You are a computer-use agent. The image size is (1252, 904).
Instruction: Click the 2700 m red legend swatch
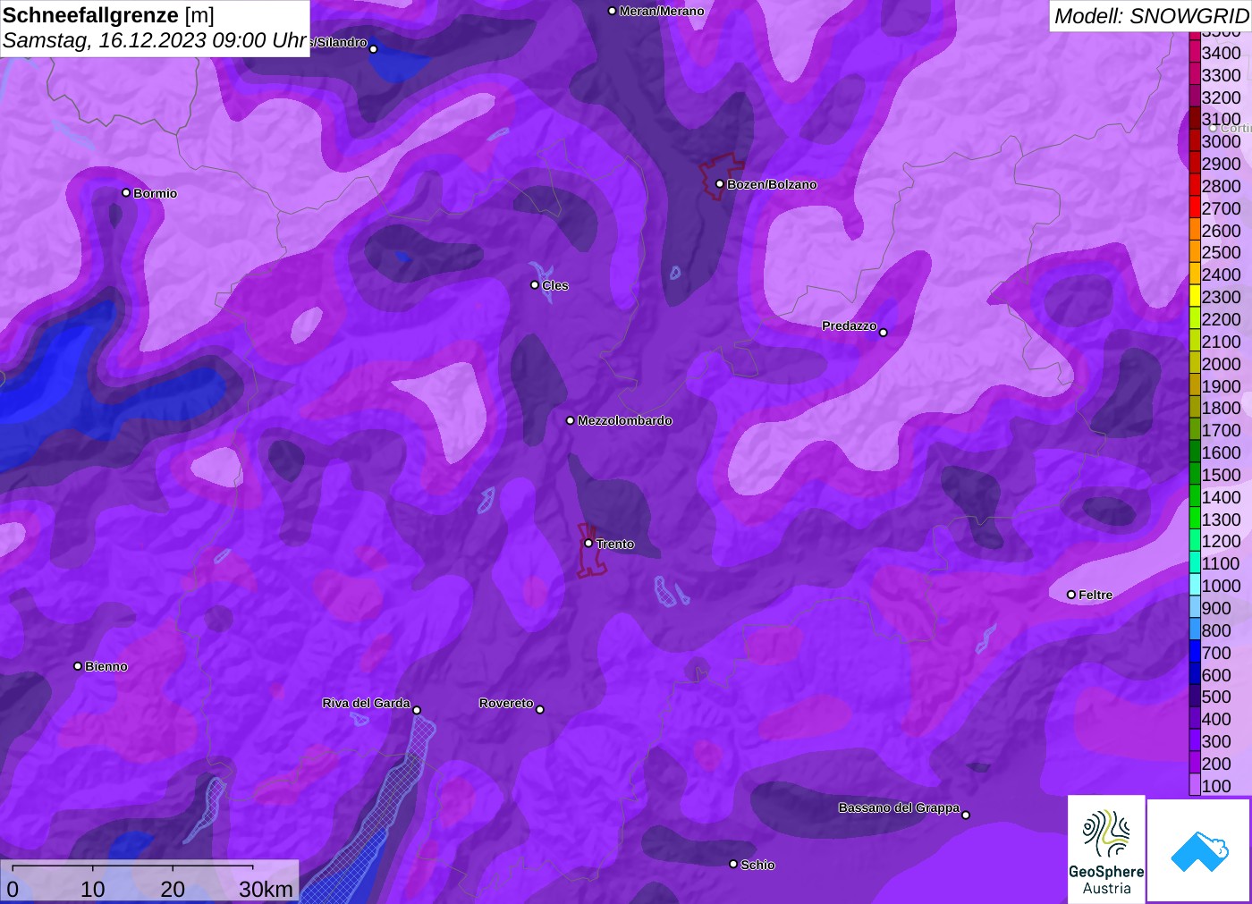[1195, 208]
